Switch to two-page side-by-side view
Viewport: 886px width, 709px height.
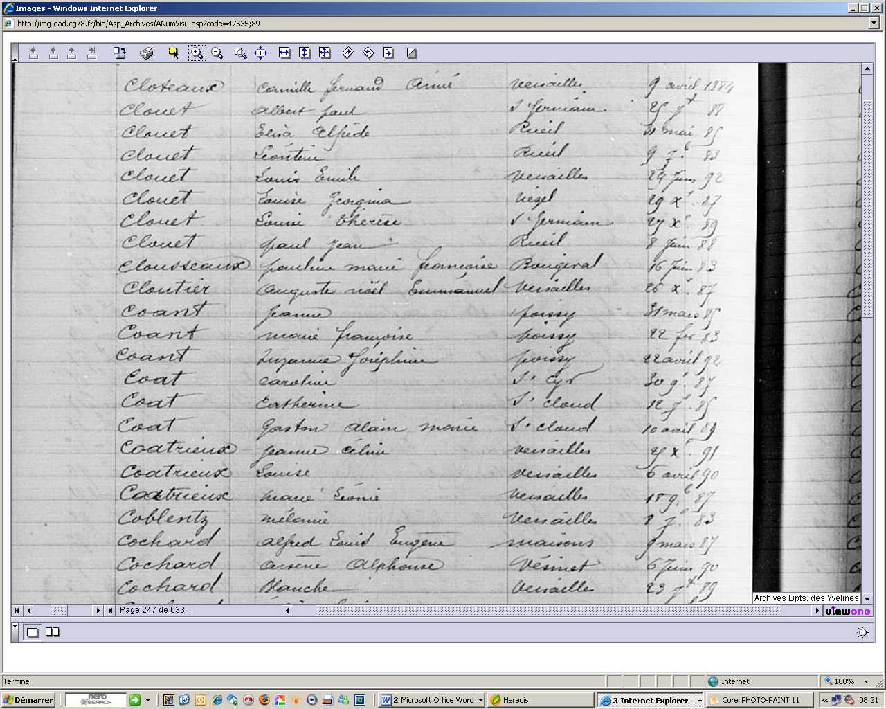coord(53,631)
